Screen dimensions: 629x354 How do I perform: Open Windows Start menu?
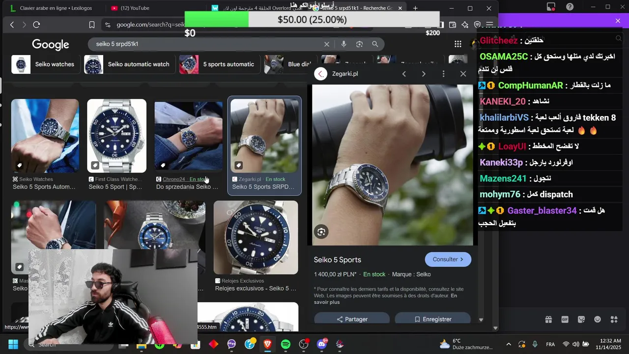[13, 344]
